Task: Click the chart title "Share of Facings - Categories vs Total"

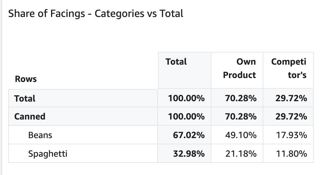Action: click(96, 14)
